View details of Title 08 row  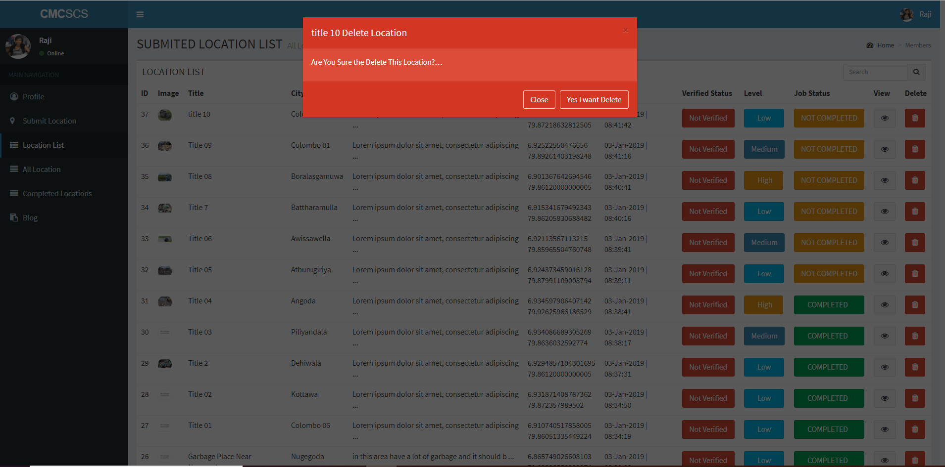point(885,180)
